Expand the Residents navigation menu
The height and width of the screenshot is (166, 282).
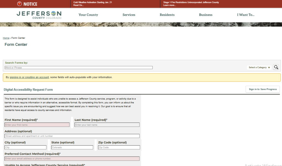click(167, 15)
